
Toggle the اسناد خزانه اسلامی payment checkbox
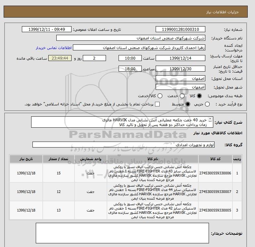pyautogui.click(x=157, y=104)
